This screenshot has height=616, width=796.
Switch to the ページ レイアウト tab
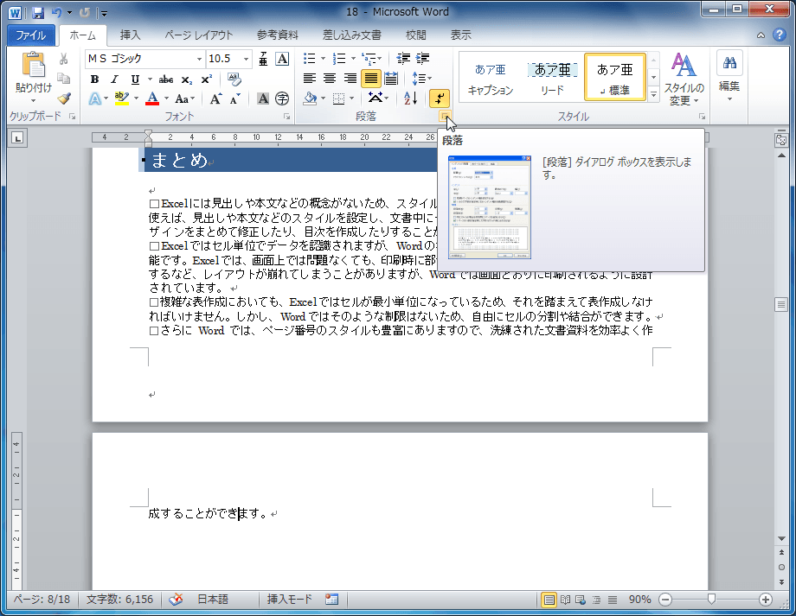198,35
